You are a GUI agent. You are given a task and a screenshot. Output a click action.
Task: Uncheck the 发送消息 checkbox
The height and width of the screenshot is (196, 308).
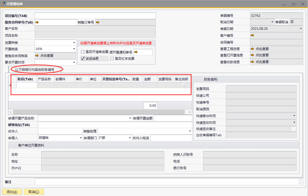tap(83, 58)
